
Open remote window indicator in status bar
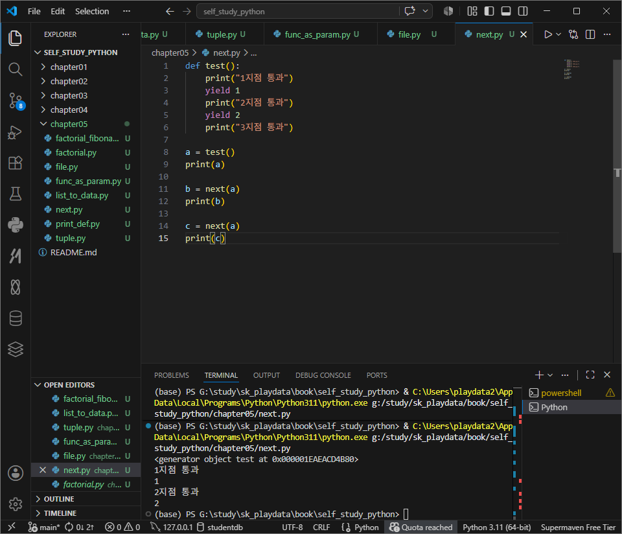[x=12, y=527]
